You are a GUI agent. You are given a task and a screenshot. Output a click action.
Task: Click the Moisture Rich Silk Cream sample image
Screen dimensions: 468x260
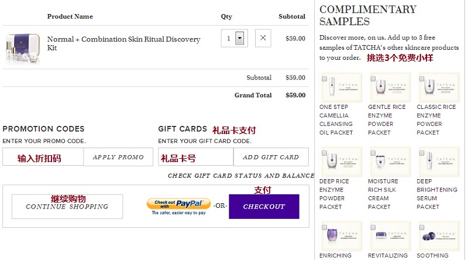390,162
